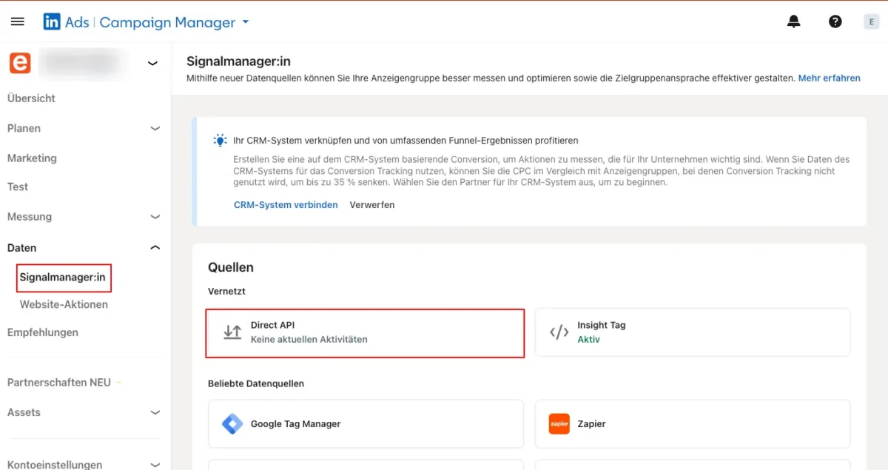The height and width of the screenshot is (470, 888).
Task: Expand the Planen section
Action: point(155,128)
